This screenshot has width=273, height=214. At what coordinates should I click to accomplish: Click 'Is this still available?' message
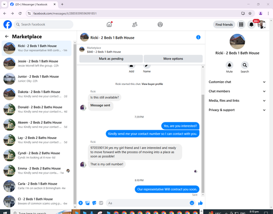(105, 97)
